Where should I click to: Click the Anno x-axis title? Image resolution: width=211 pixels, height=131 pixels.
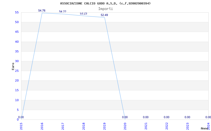[204, 129]
